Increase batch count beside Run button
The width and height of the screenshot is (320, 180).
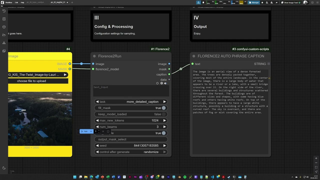point(99,130)
